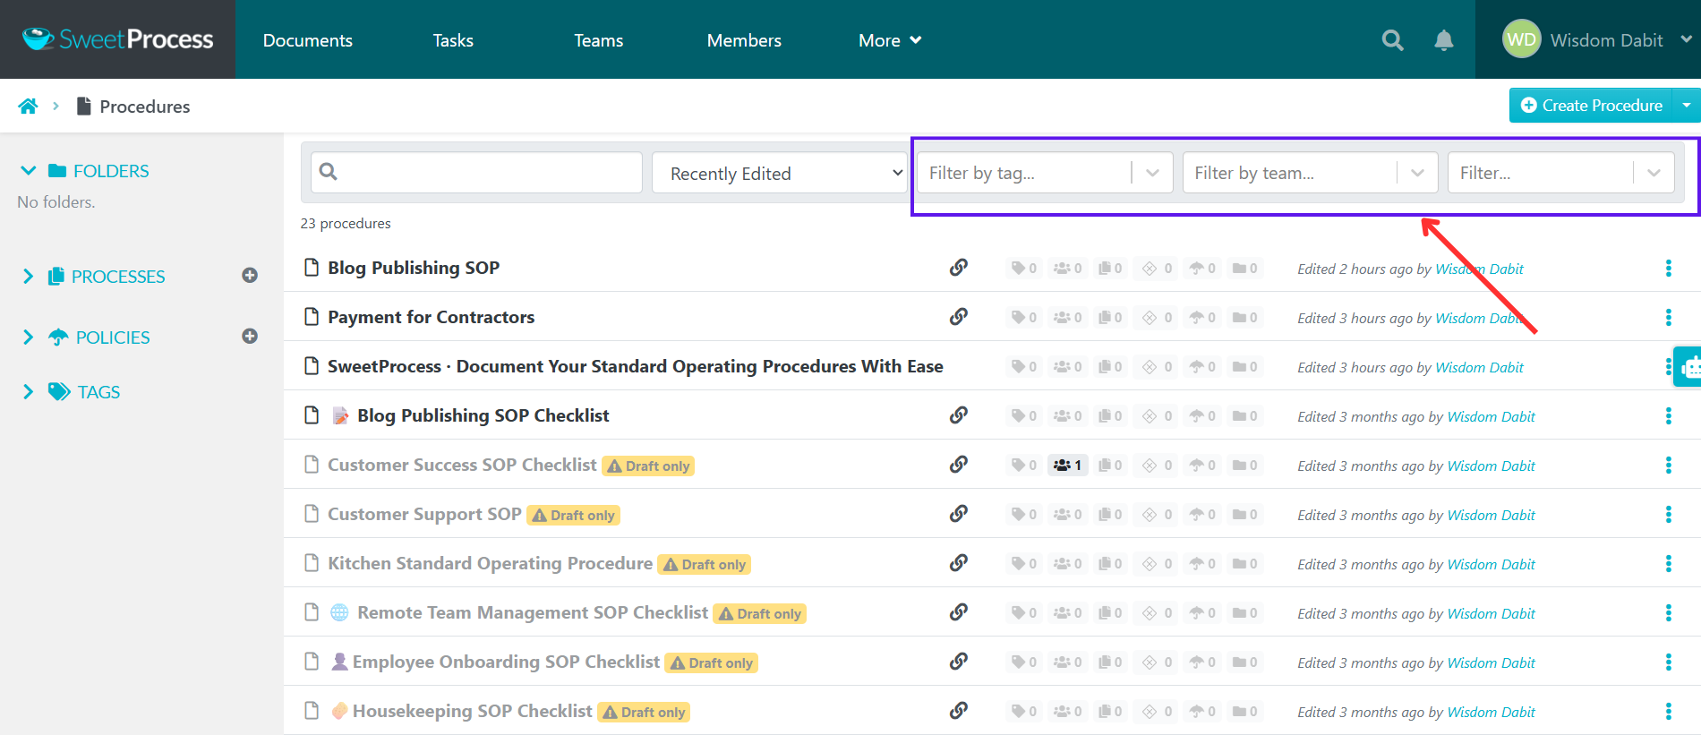Screen dimensions: 1701x735
Task: Copy link for Blog Publishing SOP Checklist
Action: [x=959, y=415]
